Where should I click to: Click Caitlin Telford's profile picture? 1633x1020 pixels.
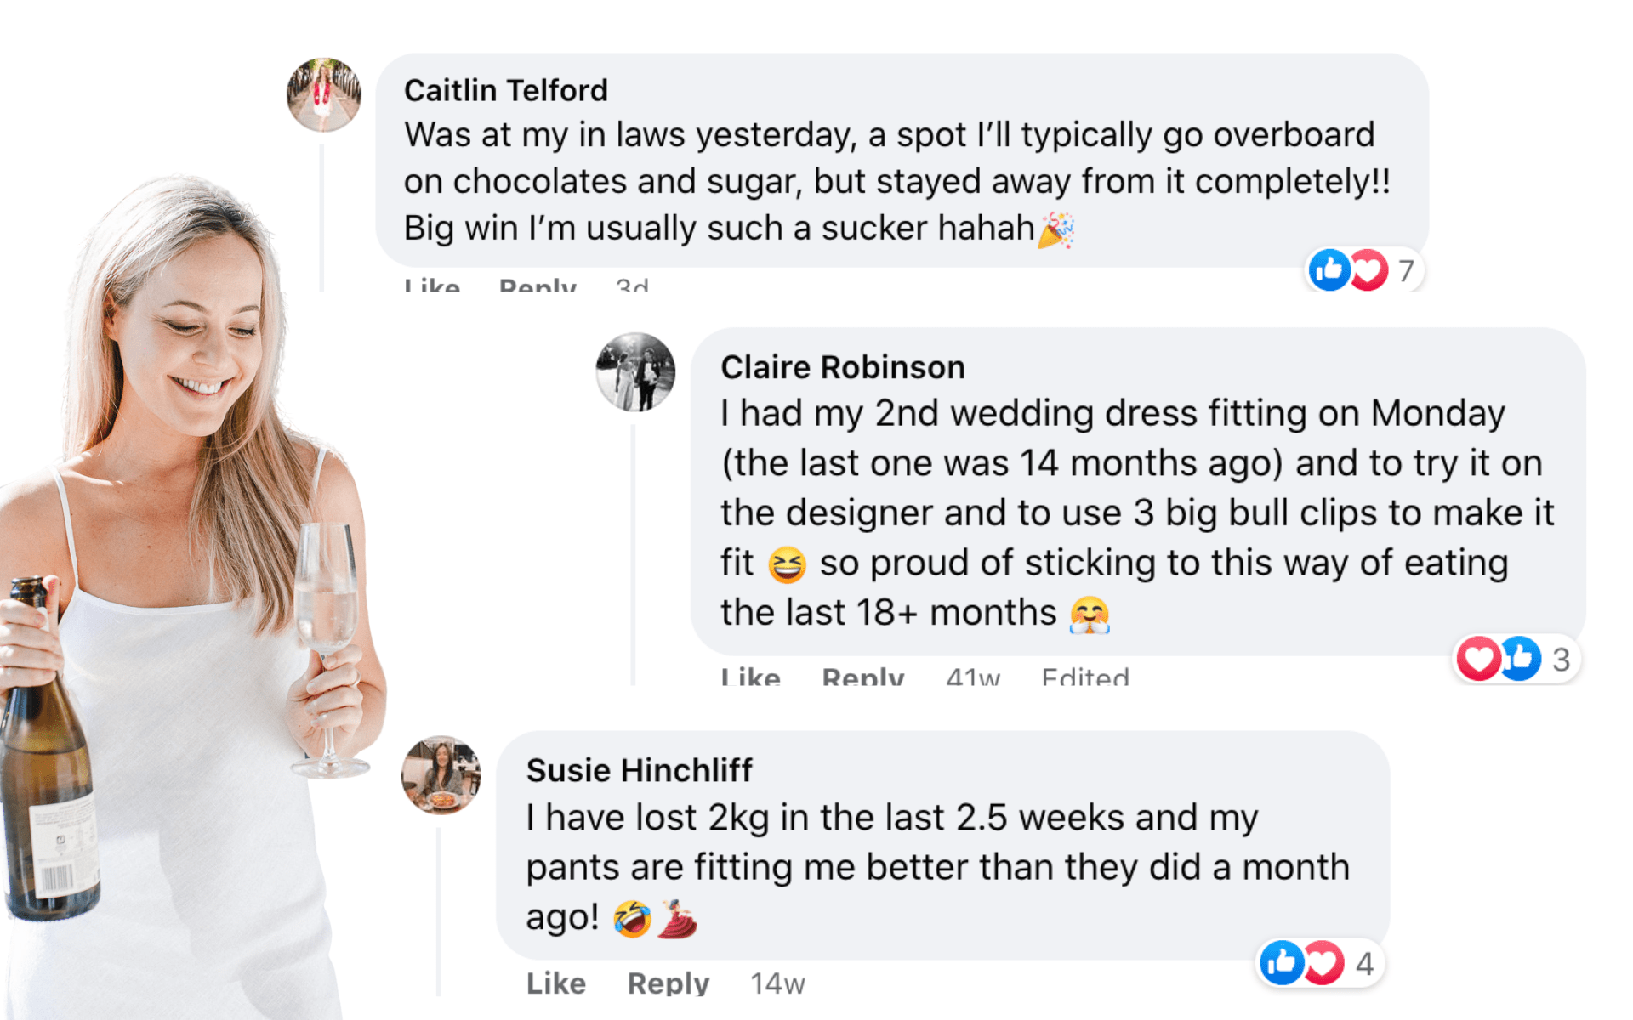pyautogui.click(x=323, y=94)
